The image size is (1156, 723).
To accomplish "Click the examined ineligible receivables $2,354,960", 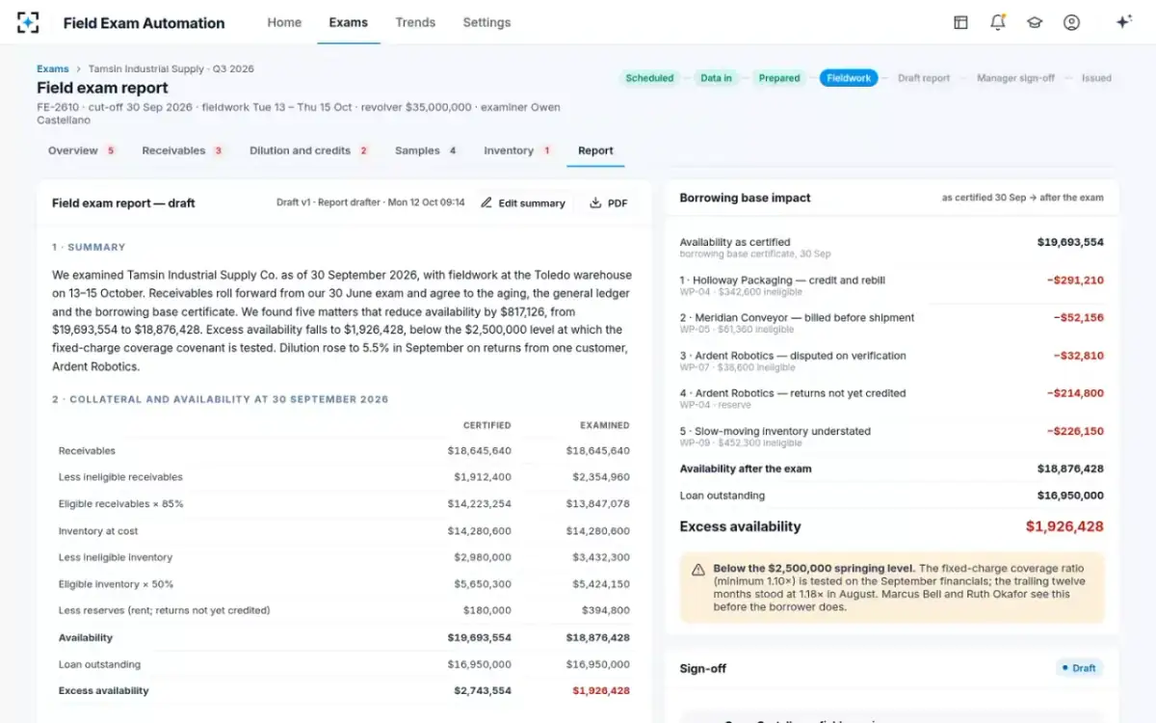I will [x=601, y=477].
